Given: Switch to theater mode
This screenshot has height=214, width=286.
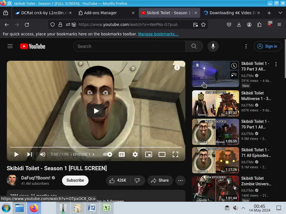Looking at the screenshot, I should pos(162,154).
